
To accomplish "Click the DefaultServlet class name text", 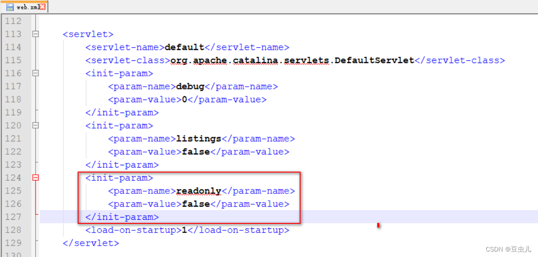I will (x=375, y=60).
